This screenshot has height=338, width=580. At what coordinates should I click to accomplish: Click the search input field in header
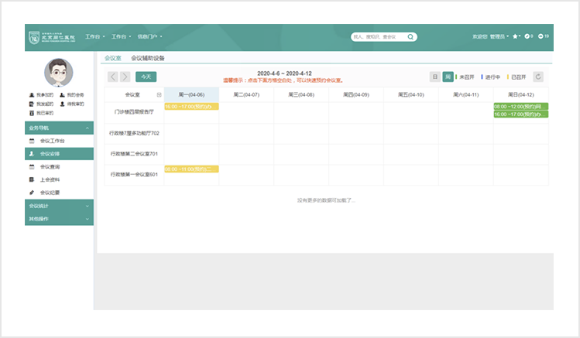pyautogui.click(x=378, y=36)
